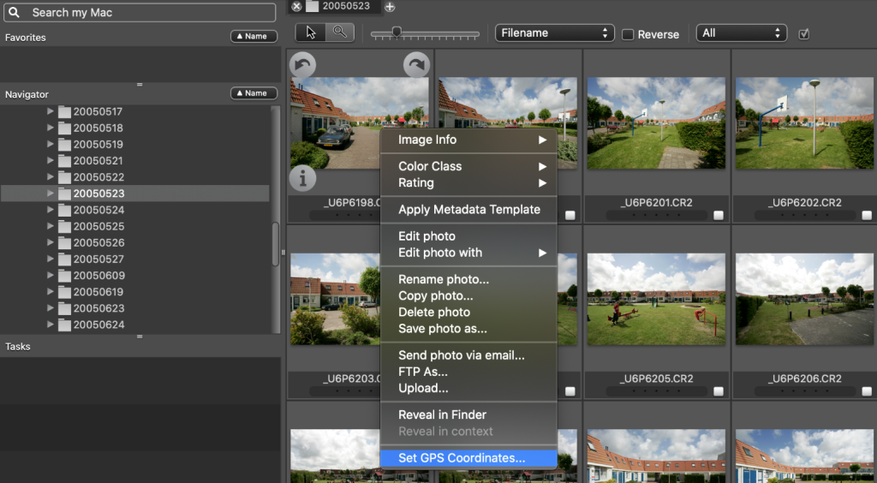
Task: Click the Navigator panel scrollbar
Action: point(275,244)
